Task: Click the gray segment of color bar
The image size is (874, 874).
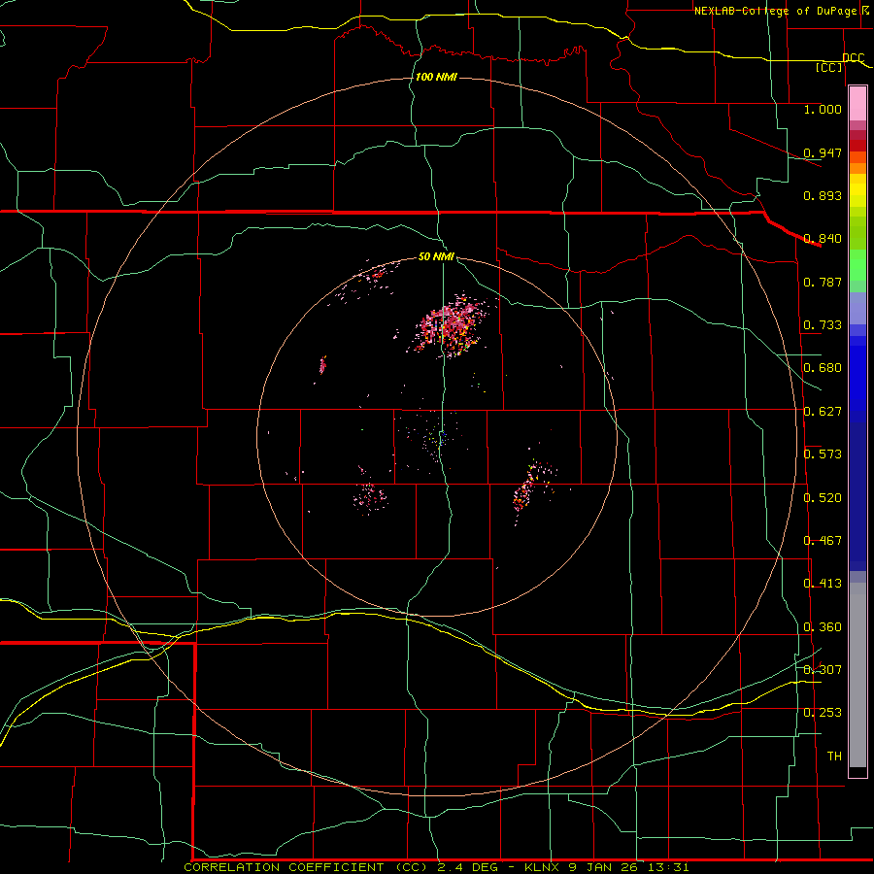Action: click(x=857, y=675)
